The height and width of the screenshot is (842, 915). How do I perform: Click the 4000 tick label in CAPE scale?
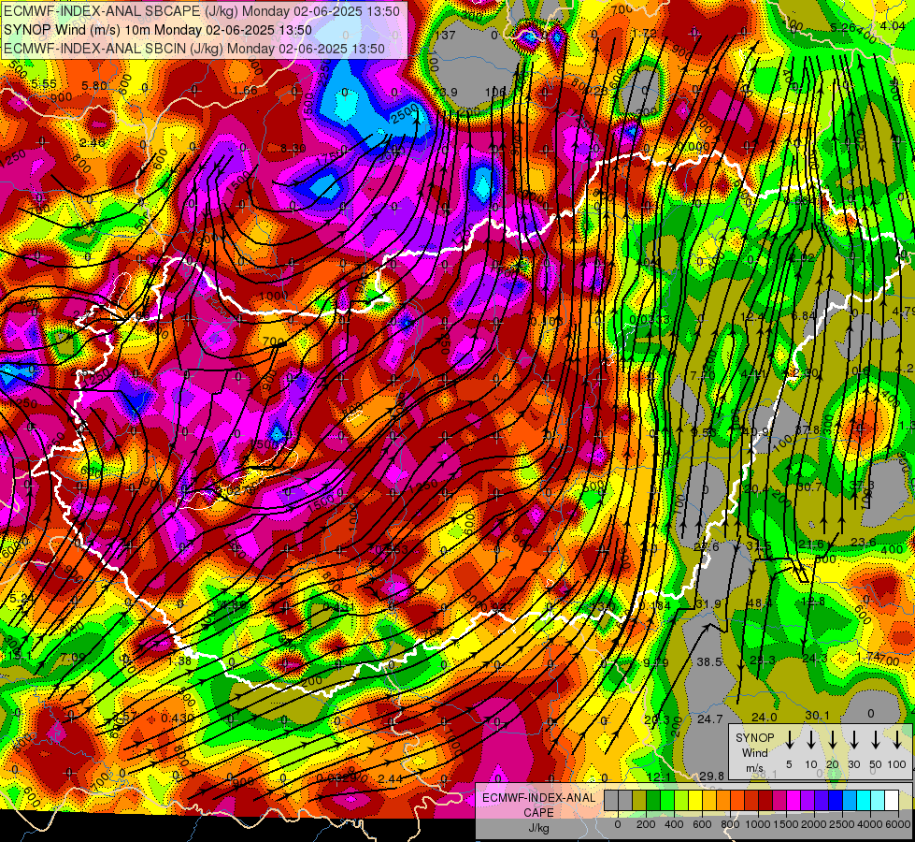tap(870, 824)
